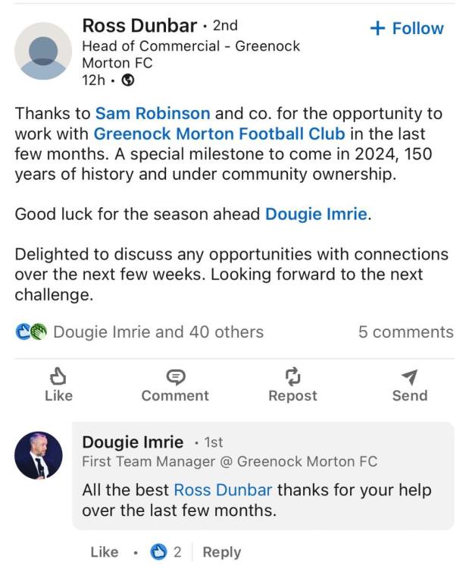Open the Ross Dunbar post author name
469x569 pixels.
click(139, 26)
